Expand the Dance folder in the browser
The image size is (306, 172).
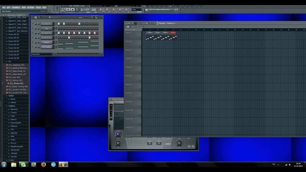click(13, 119)
